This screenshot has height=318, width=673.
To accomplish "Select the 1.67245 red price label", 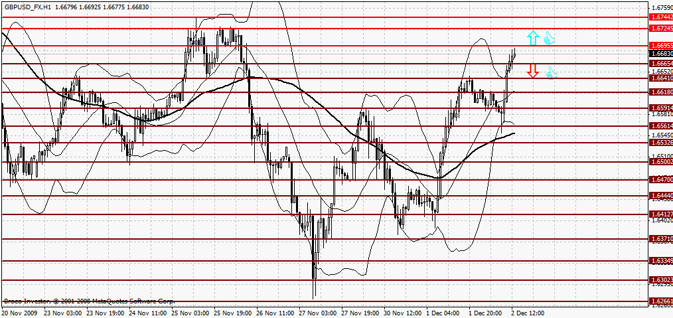I will 662,29.
